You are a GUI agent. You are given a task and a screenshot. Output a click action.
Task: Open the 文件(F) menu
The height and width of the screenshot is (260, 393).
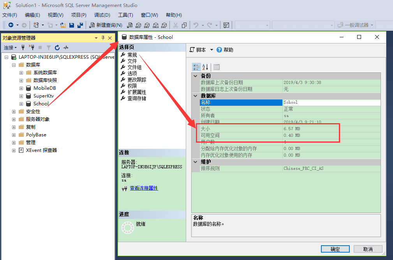tap(10, 15)
